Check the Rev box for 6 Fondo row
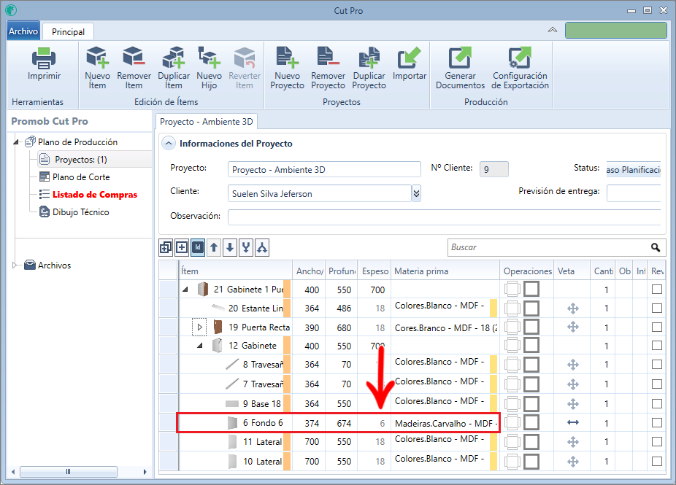Viewport: 676px width, 485px height. tap(657, 422)
